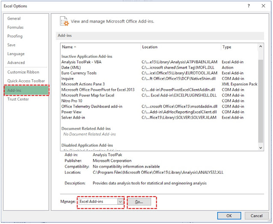The image size is (273, 224).
Task: Click the Microsoft Corporation publisher text
Action: click(112, 161)
